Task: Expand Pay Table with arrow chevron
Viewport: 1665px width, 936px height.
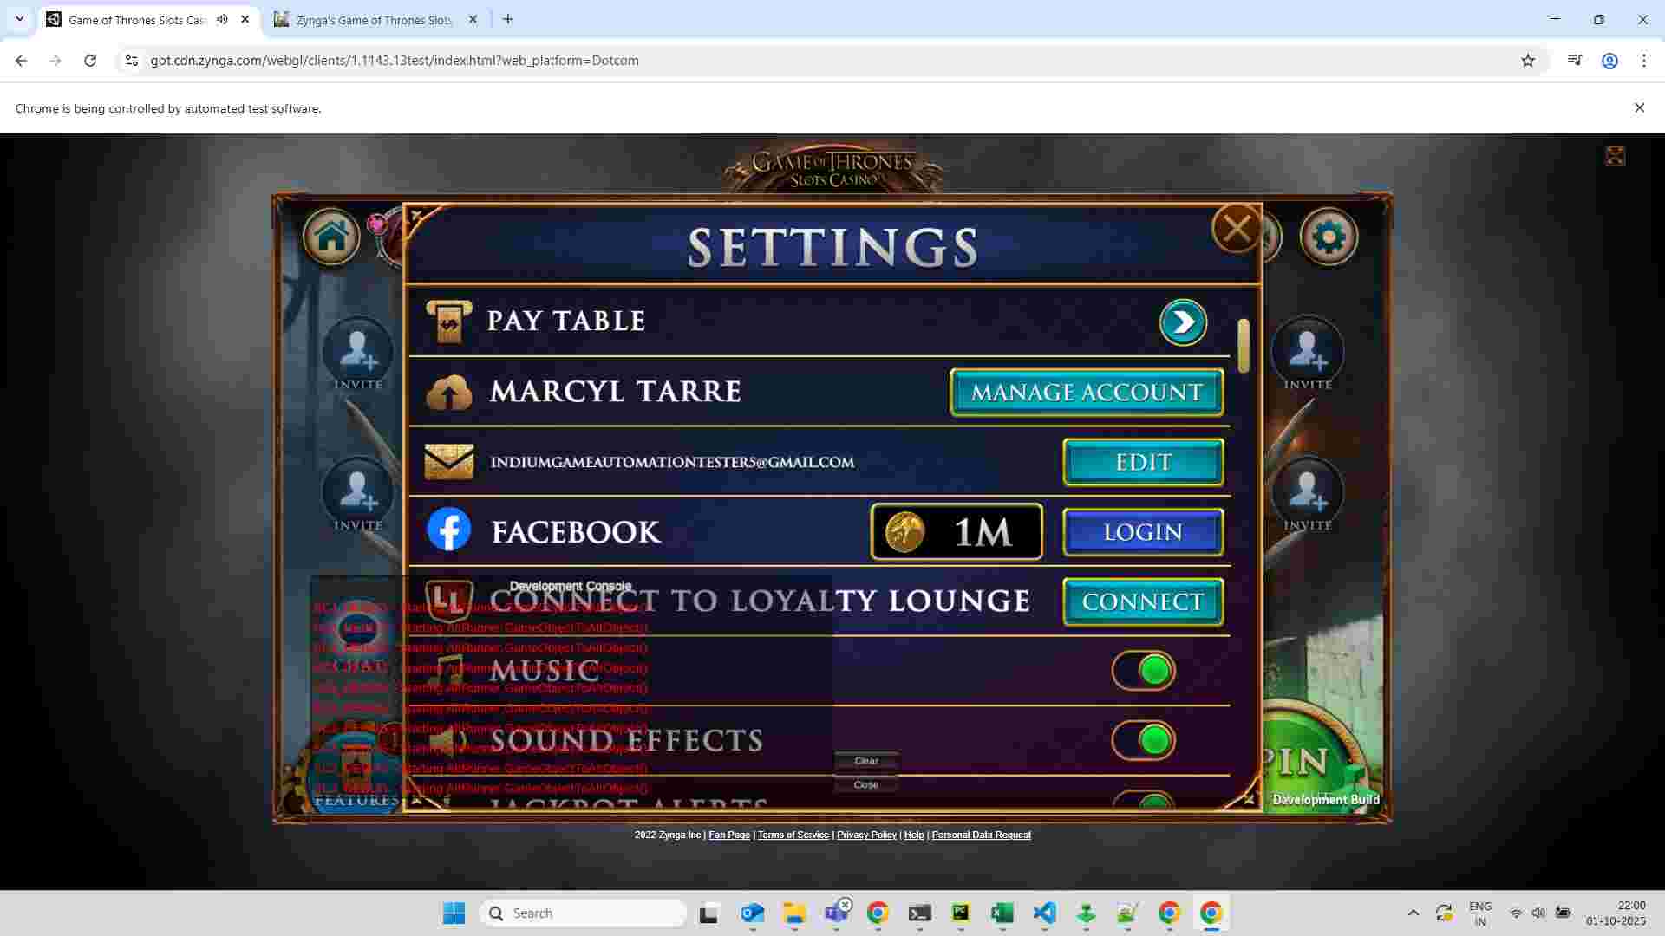Action: click(x=1183, y=322)
